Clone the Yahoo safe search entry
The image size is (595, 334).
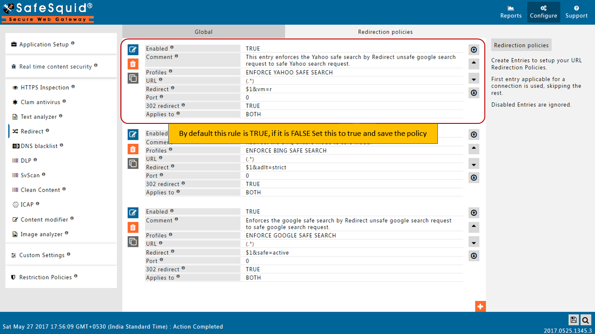[133, 78]
